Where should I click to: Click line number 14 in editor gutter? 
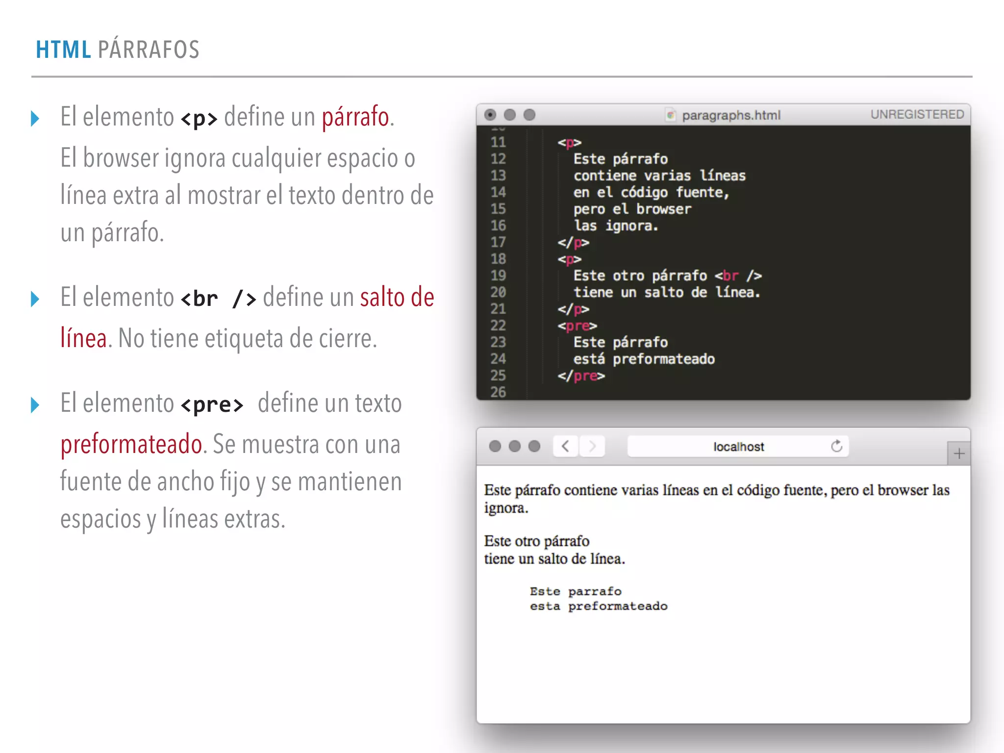coord(498,192)
